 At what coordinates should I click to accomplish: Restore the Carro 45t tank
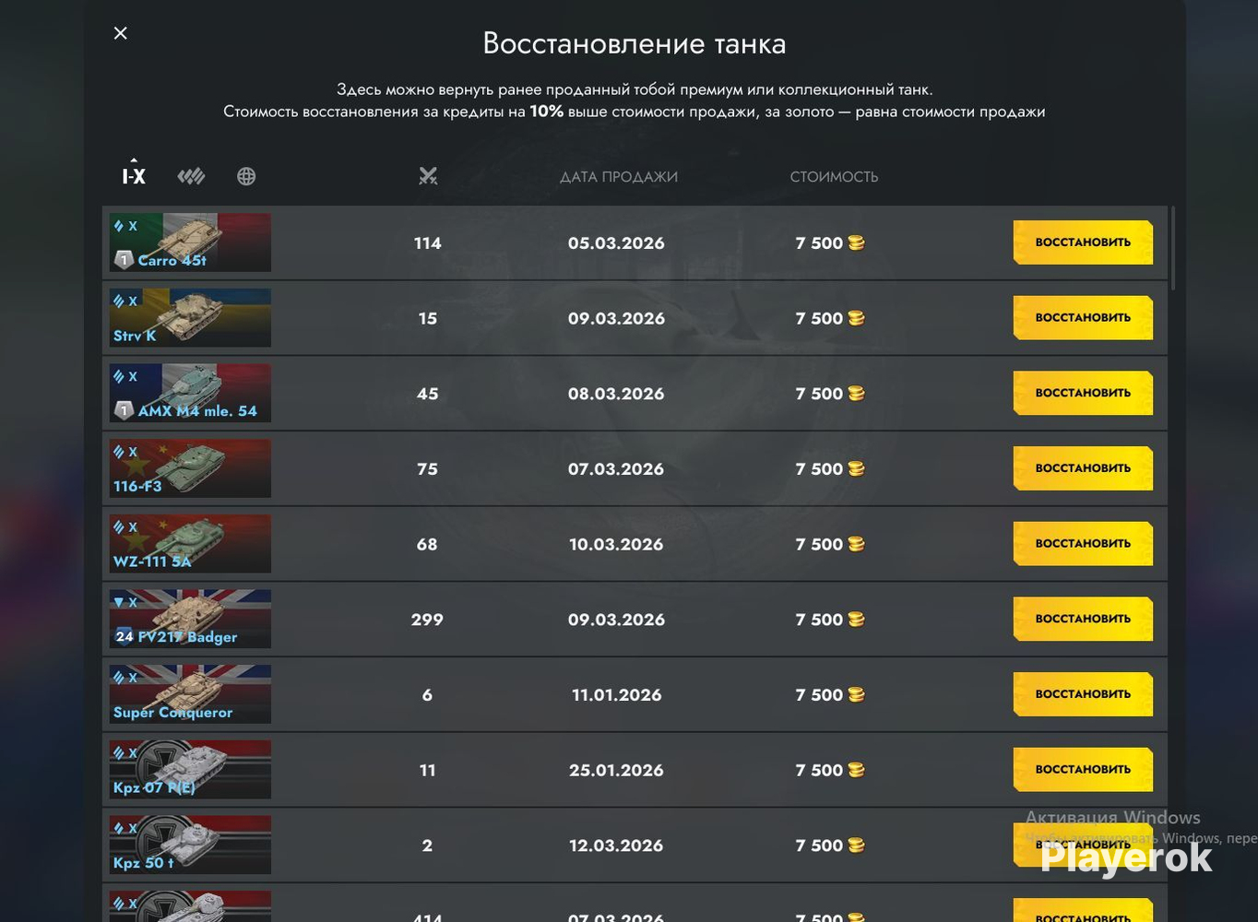(x=1083, y=242)
